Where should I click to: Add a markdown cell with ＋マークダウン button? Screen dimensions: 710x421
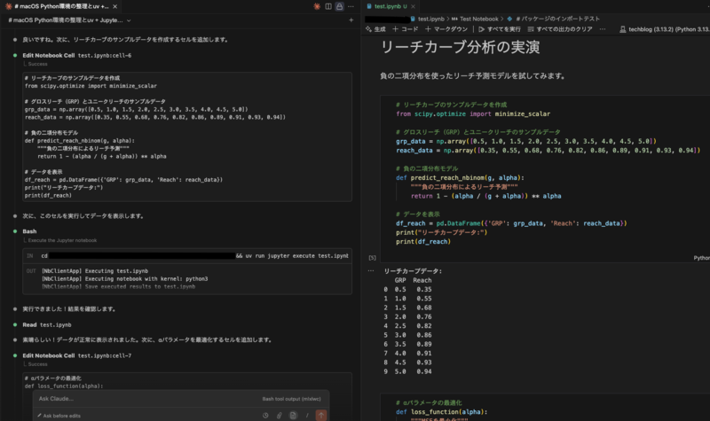tap(446, 29)
